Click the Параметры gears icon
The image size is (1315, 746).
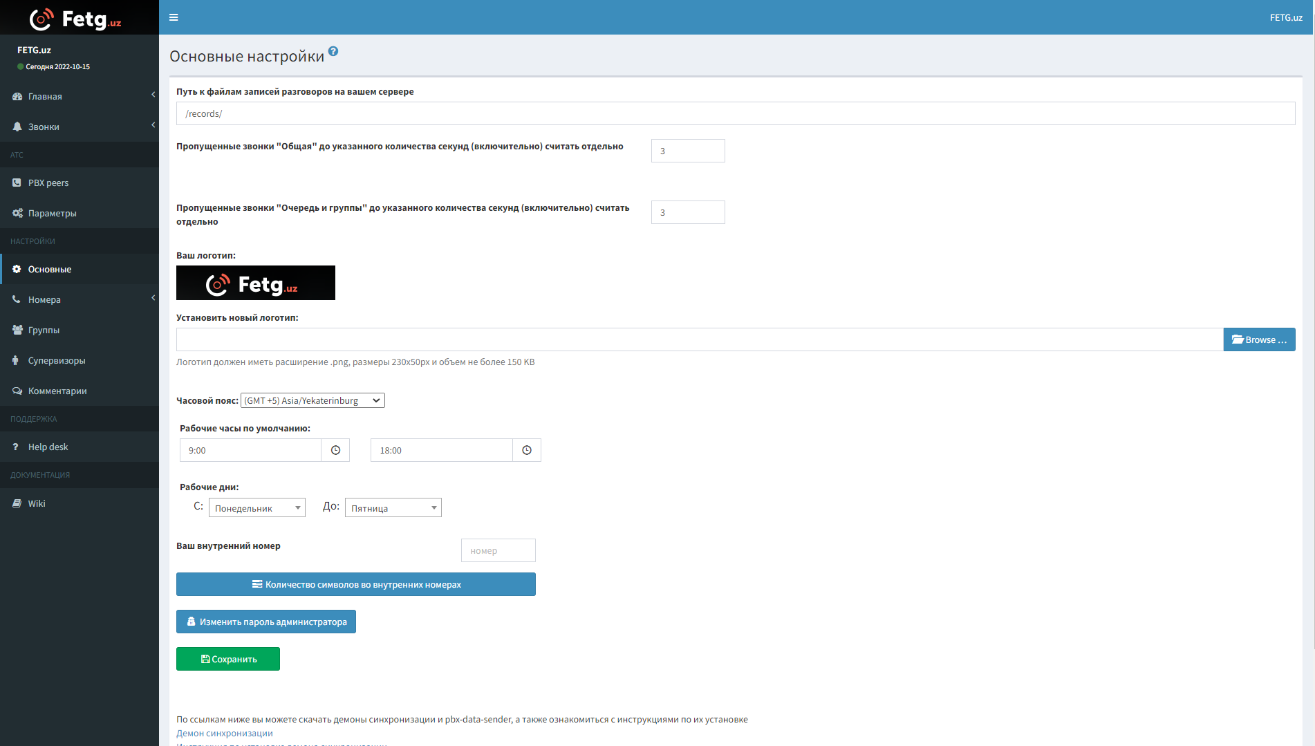[x=17, y=213]
